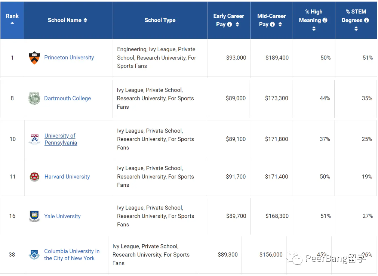Click Harvard's 19% STEM degrees value
The height and width of the screenshot is (276, 378).
coord(367,177)
